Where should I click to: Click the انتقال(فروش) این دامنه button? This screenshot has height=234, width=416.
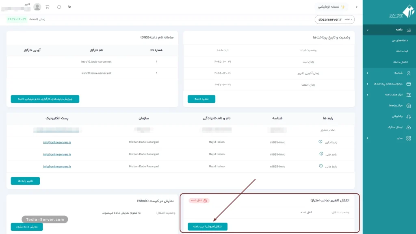208,226
